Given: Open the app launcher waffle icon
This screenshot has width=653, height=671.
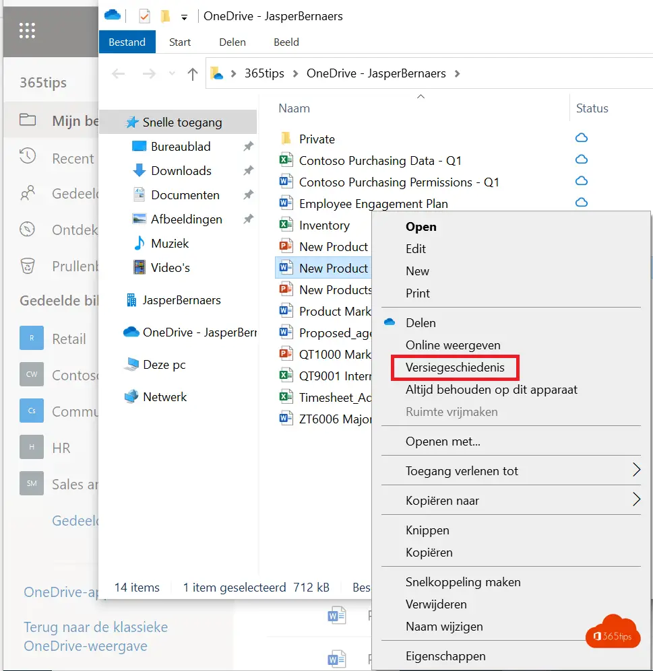Looking at the screenshot, I should click(27, 30).
